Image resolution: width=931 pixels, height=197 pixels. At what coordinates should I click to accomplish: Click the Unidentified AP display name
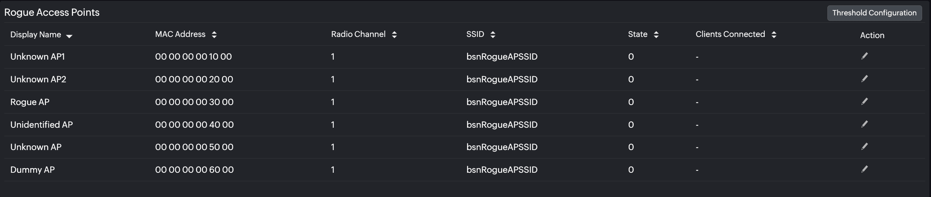pos(41,125)
